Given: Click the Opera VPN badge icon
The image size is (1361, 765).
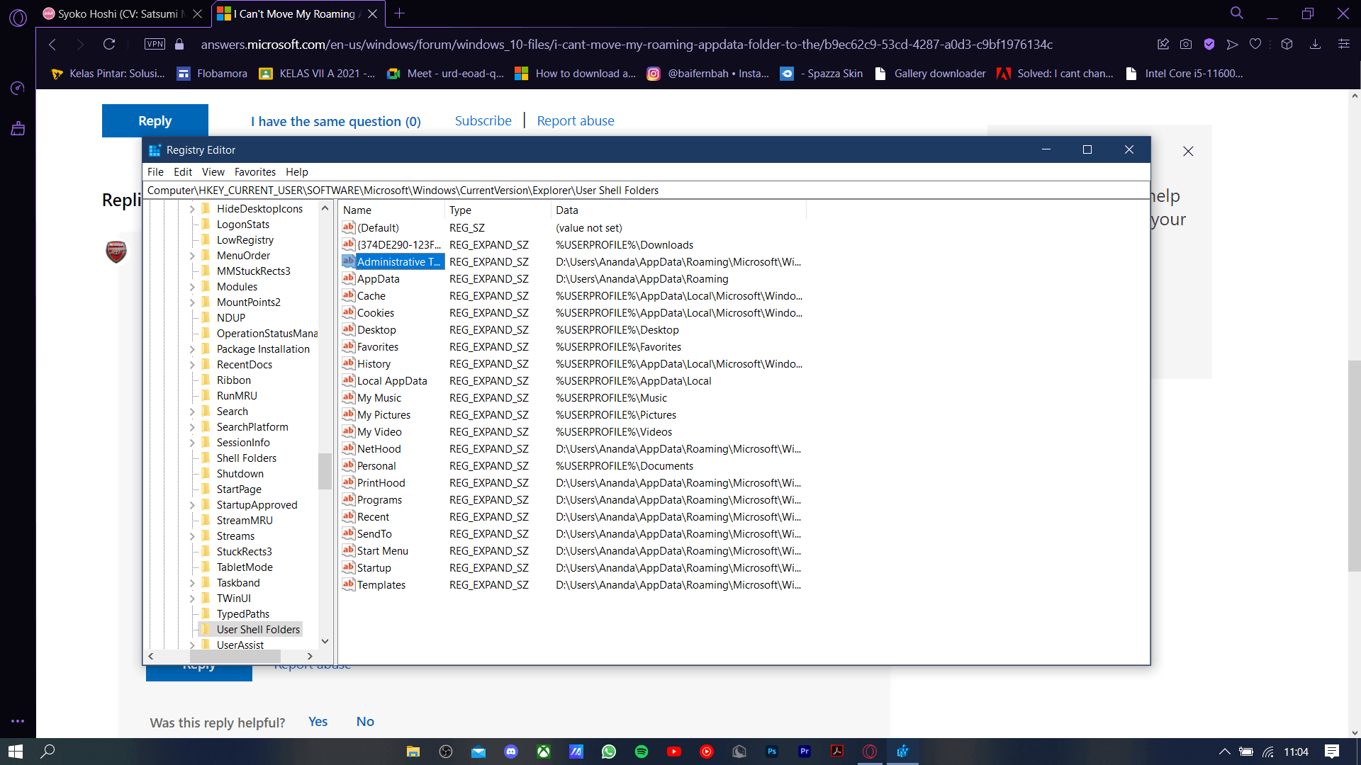Looking at the screenshot, I should [x=155, y=44].
